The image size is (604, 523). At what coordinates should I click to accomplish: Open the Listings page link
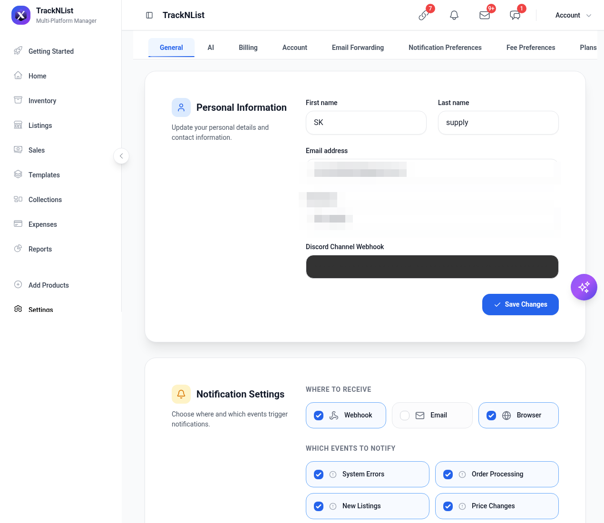(x=40, y=126)
